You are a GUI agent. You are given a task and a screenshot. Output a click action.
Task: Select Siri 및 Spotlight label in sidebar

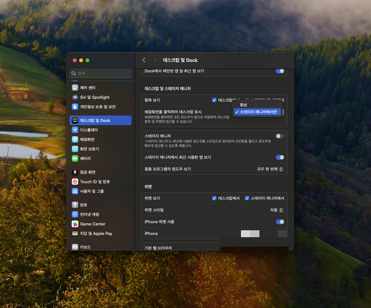(x=95, y=97)
